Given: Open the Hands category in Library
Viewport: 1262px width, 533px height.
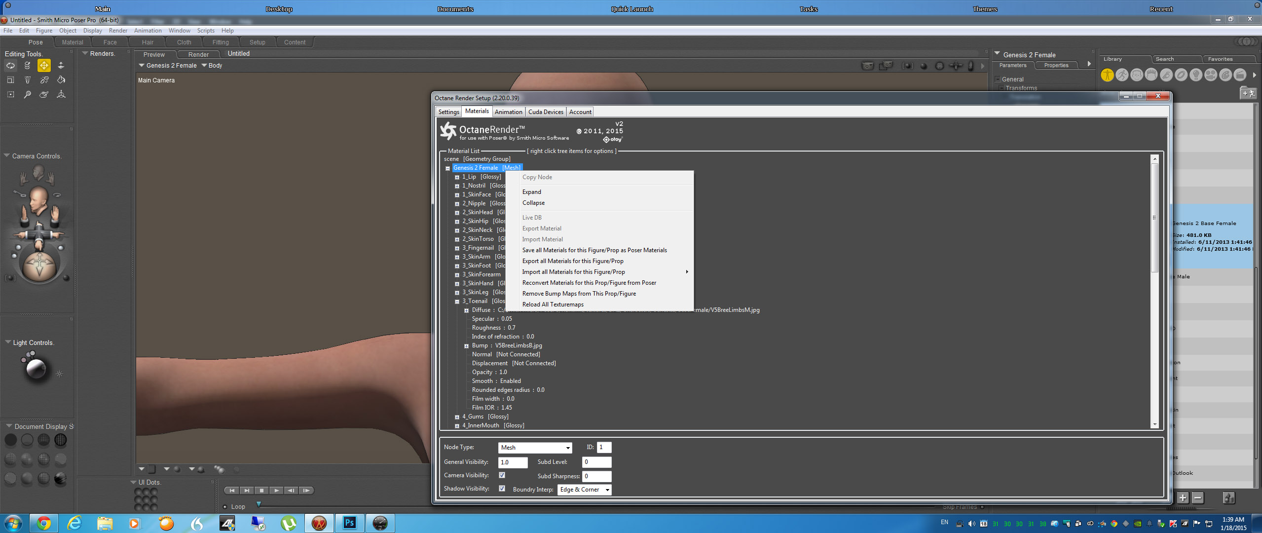Looking at the screenshot, I should click(x=1166, y=75).
